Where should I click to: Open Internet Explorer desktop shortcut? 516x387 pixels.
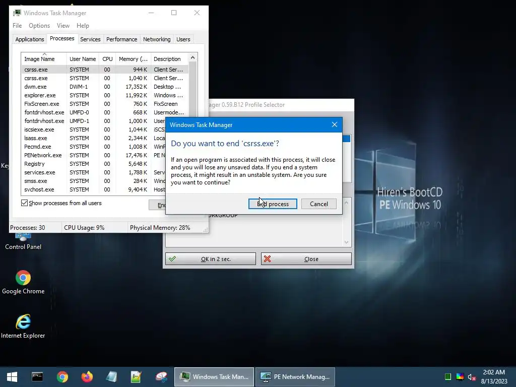click(x=23, y=326)
